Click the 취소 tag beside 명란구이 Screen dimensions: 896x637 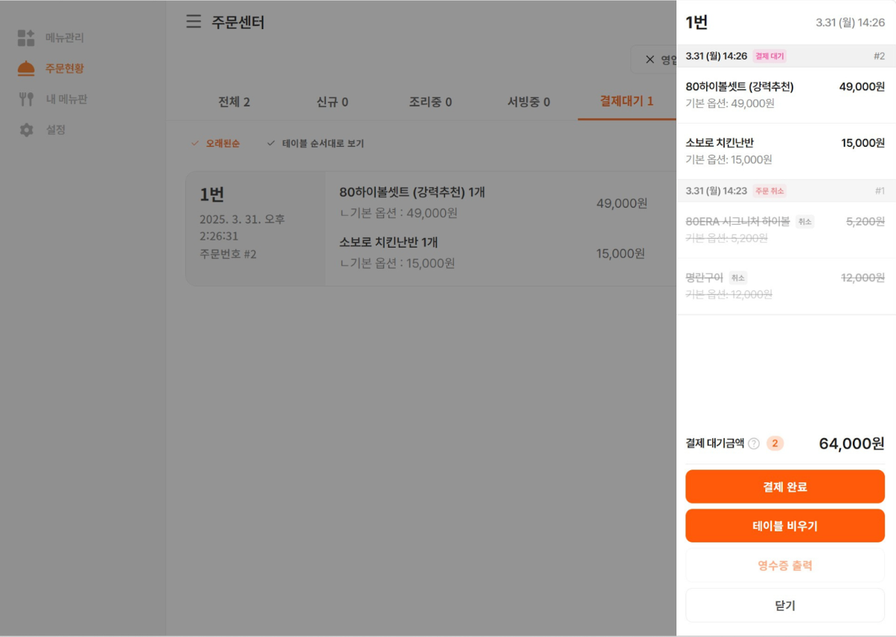tap(738, 278)
